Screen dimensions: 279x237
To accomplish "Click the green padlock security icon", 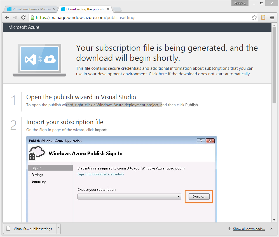I will (x=32, y=17).
